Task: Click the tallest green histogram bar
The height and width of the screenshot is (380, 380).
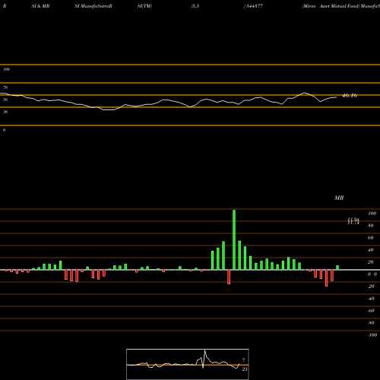Action: (x=234, y=239)
